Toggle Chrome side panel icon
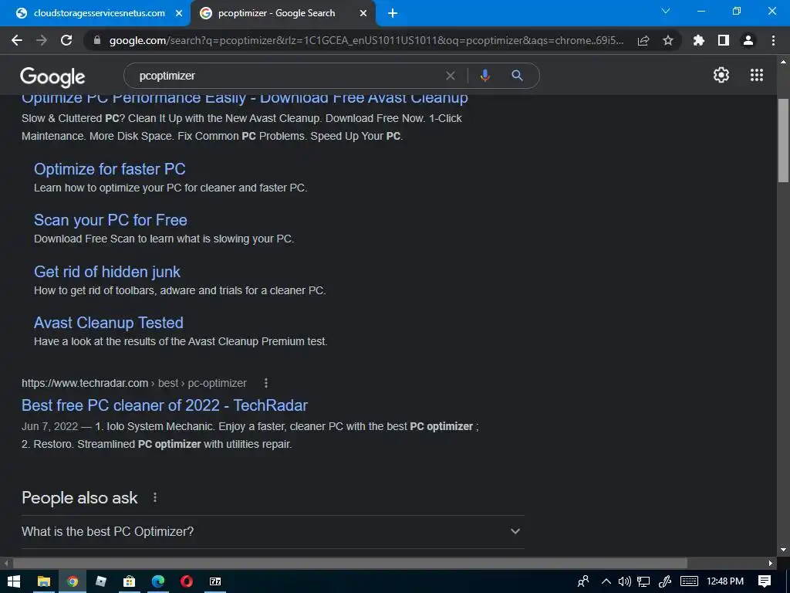The width and height of the screenshot is (790, 593). pos(724,40)
